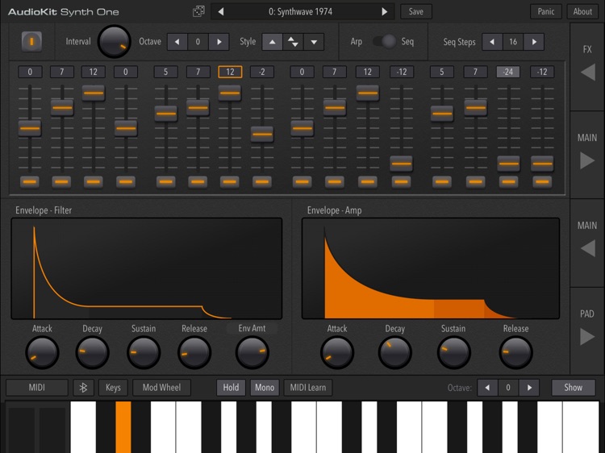
Task: Toggle the arpeggiator power button
Action: (x=31, y=41)
